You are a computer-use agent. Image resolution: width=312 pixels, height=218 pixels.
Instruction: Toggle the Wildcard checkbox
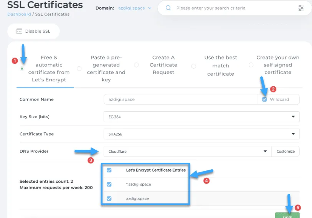click(x=264, y=99)
